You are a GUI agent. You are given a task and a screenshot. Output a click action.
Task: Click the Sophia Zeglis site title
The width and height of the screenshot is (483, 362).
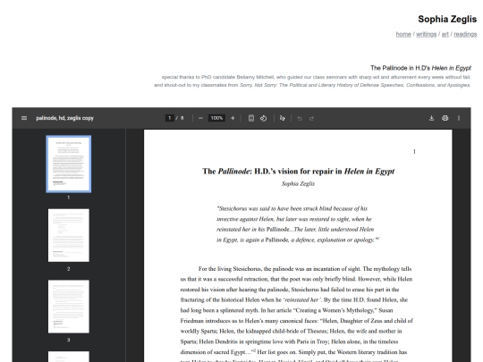coord(447,19)
